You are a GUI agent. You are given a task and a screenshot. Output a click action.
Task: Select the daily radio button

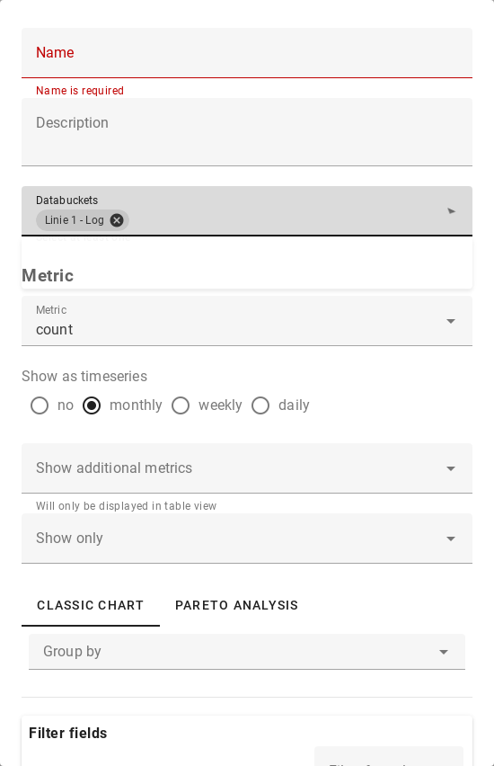coord(260,405)
